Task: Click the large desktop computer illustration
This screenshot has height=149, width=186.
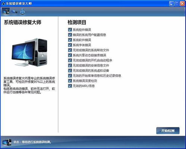Action: pos(29,52)
